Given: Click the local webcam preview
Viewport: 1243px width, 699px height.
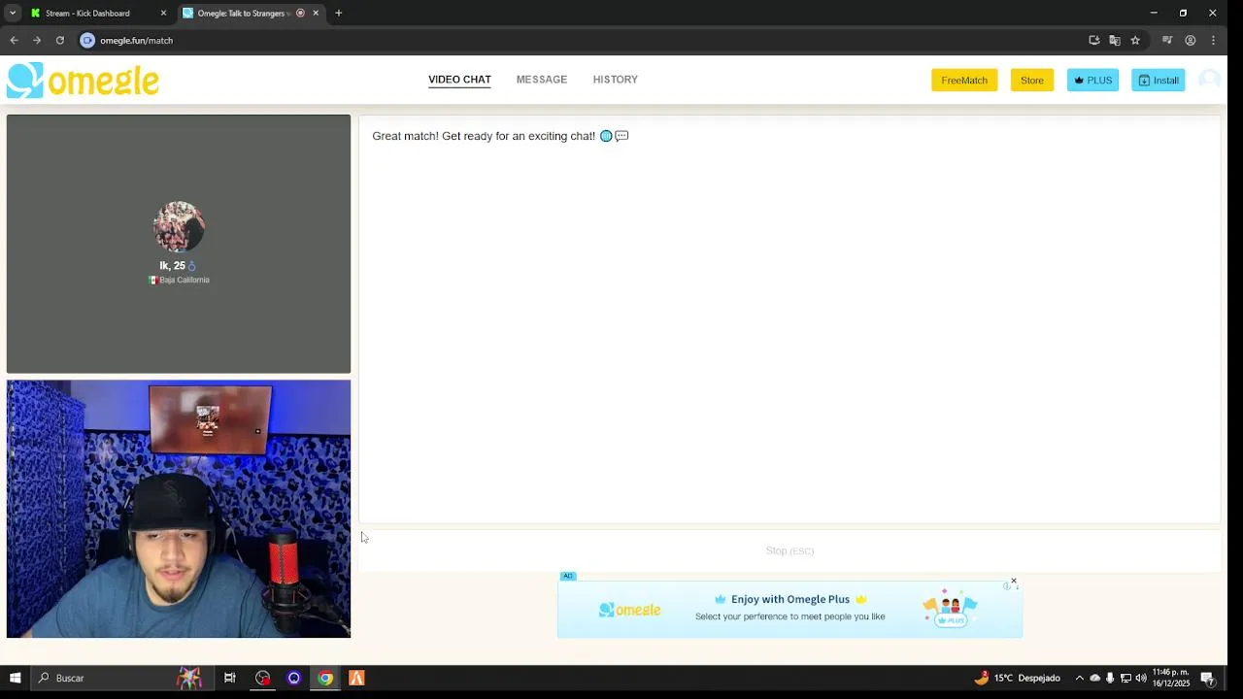Looking at the screenshot, I should [x=179, y=509].
